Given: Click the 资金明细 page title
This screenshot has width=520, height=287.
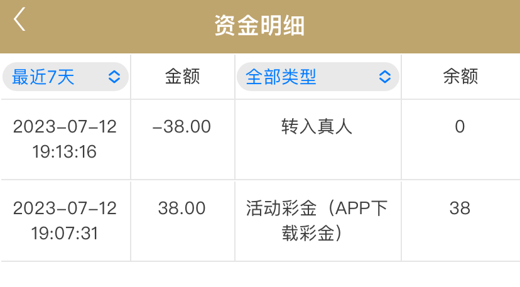Looking at the screenshot, I should tap(259, 26).
